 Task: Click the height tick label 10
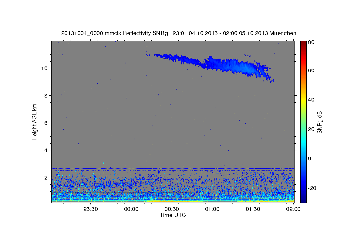45,68
